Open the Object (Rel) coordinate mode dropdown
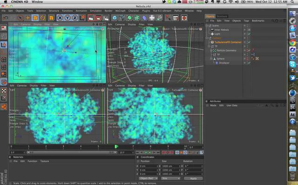The image size is (298, 185). click(x=148, y=178)
